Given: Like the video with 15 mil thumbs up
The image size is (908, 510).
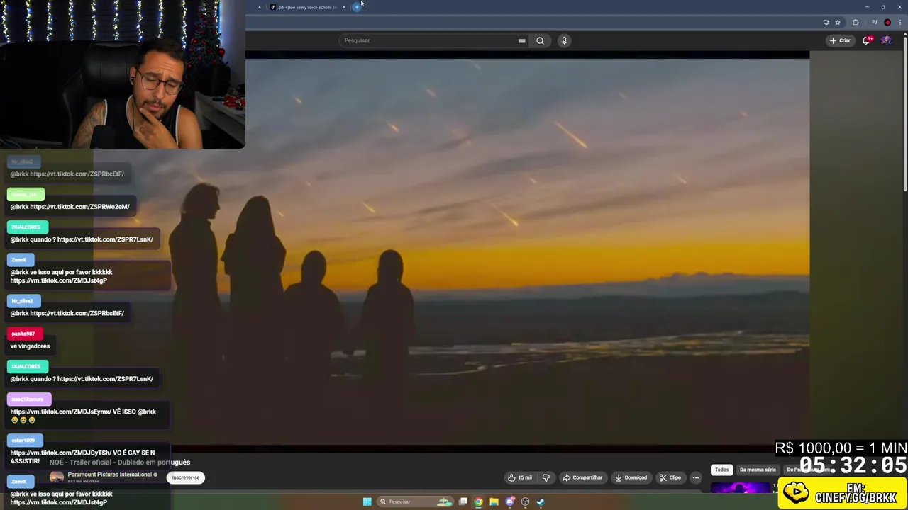Looking at the screenshot, I should click(519, 477).
